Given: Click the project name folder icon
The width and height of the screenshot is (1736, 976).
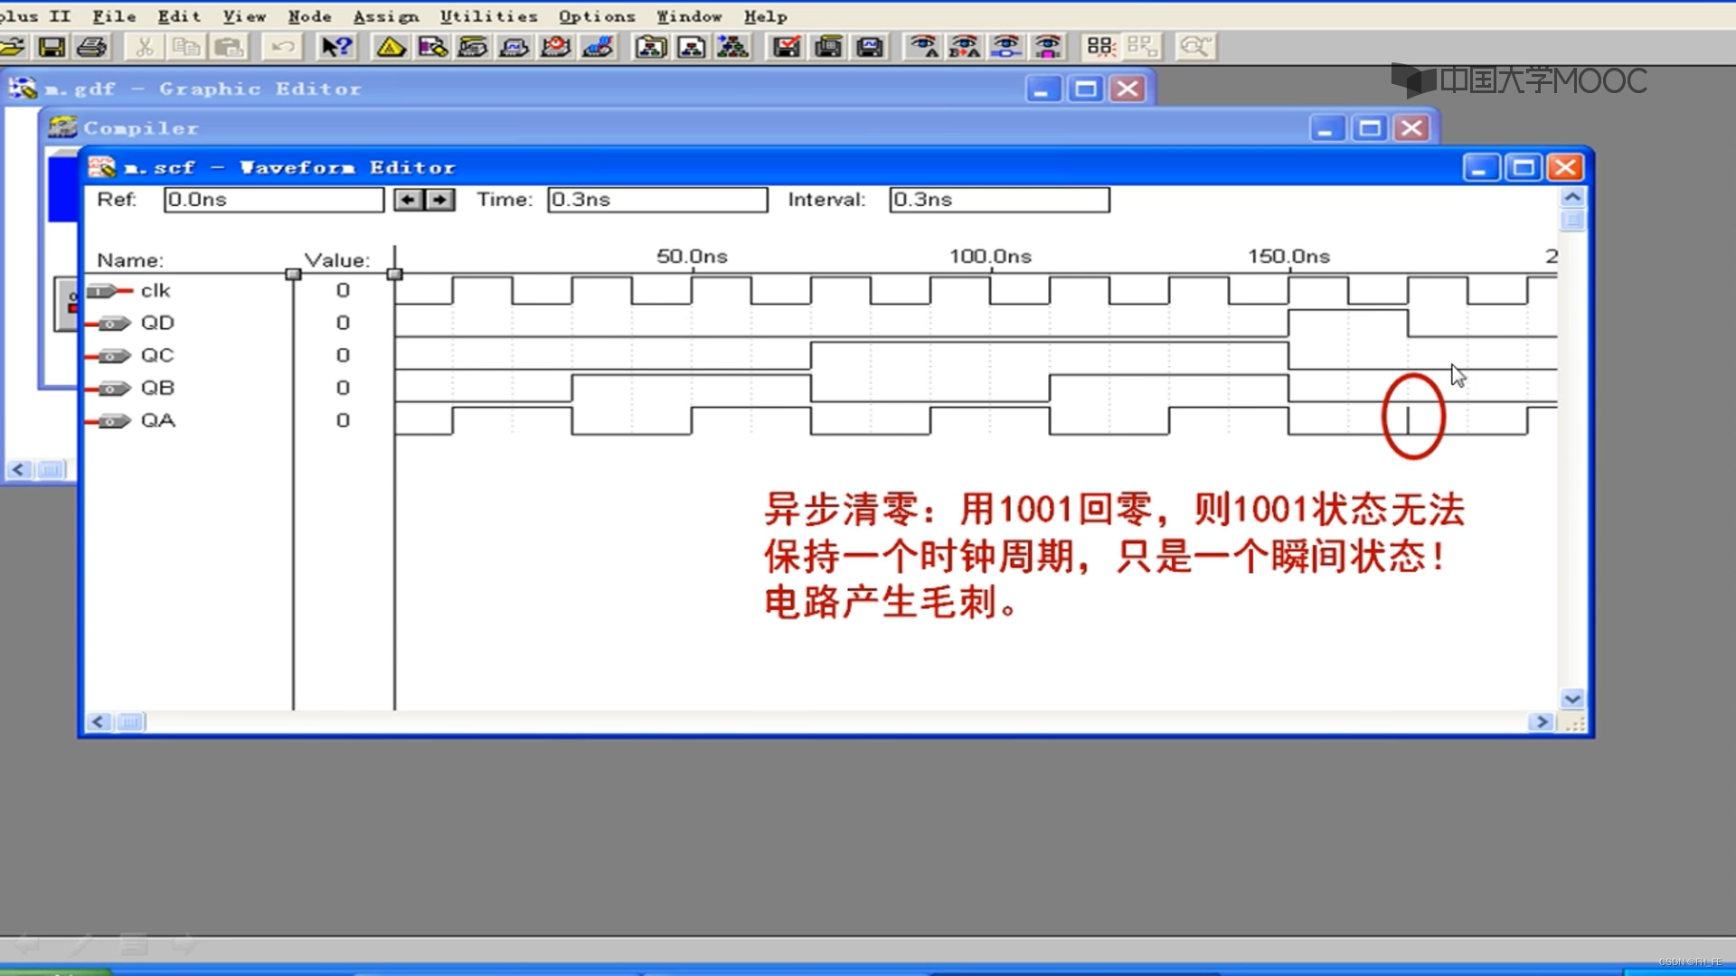Looking at the screenshot, I should [x=651, y=47].
